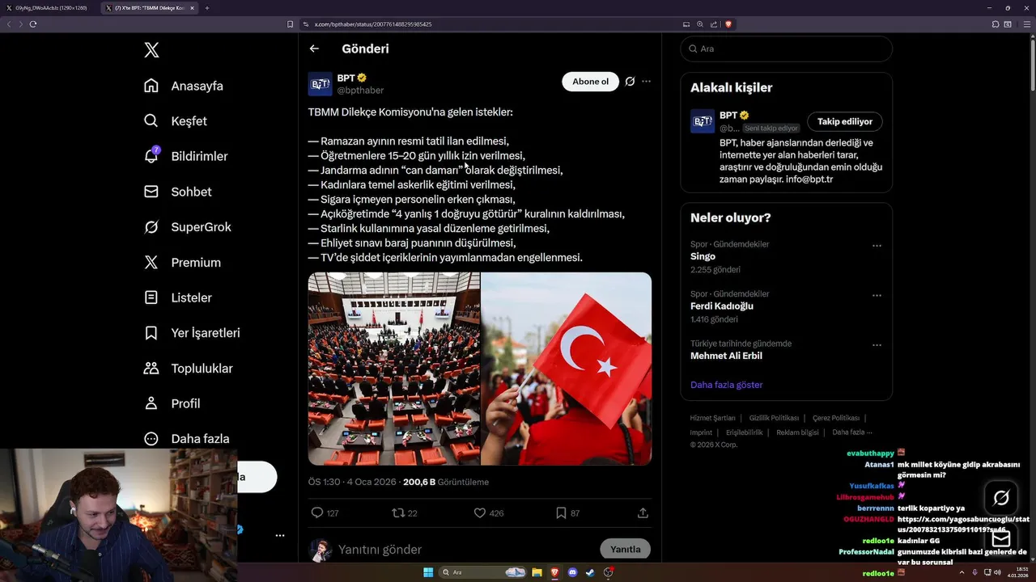Click the bookmark icon left of address bar
1036x582 pixels.
[290, 24]
